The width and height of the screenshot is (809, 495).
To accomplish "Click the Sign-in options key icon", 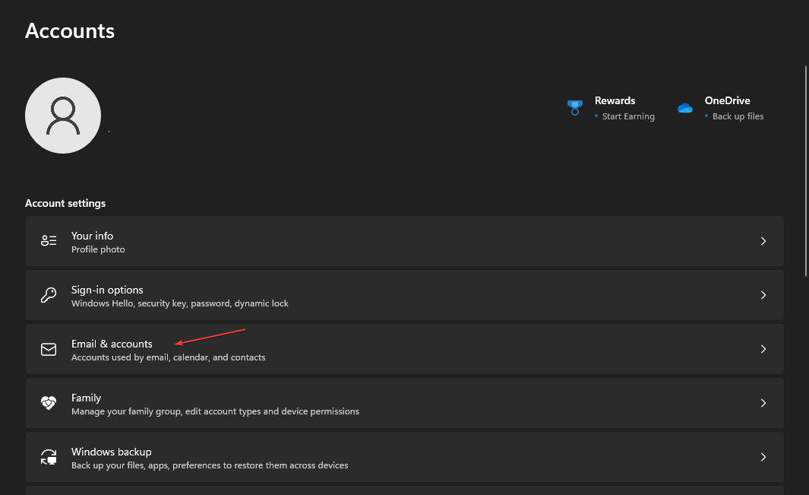I will click(49, 295).
